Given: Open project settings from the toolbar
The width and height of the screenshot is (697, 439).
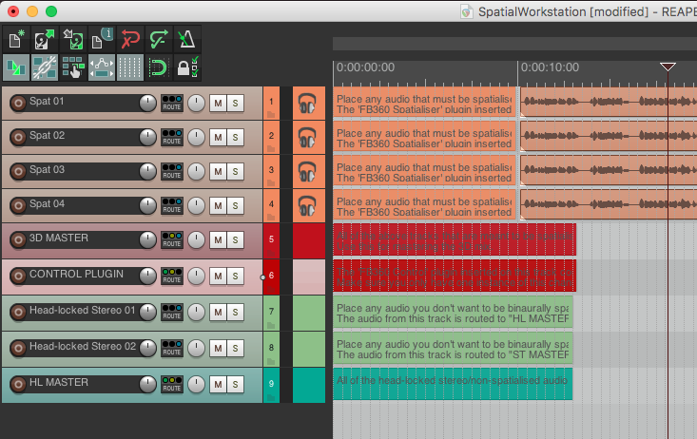Looking at the screenshot, I should pyautogui.click(x=102, y=40).
